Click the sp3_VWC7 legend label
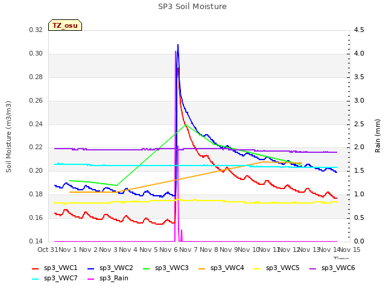 [x=60, y=278]
